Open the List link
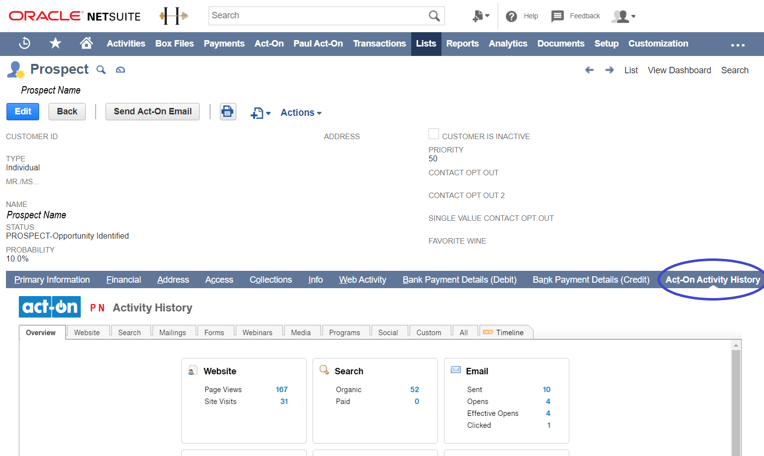The image size is (764, 456). click(631, 70)
